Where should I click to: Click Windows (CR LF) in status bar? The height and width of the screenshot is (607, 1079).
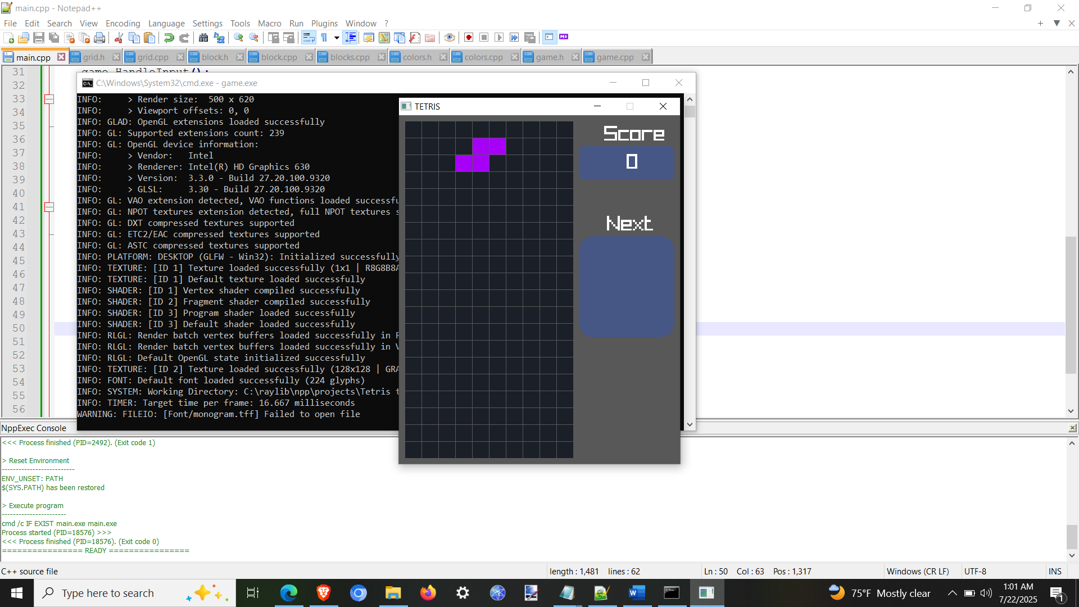point(918,571)
